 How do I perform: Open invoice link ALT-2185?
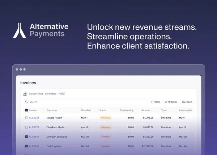(34, 137)
